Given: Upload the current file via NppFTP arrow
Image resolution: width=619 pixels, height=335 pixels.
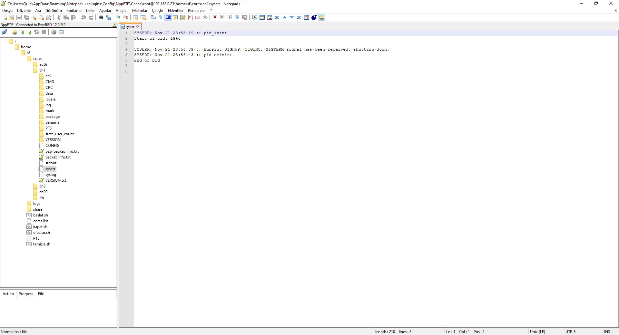Looking at the screenshot, I should 30,32.
